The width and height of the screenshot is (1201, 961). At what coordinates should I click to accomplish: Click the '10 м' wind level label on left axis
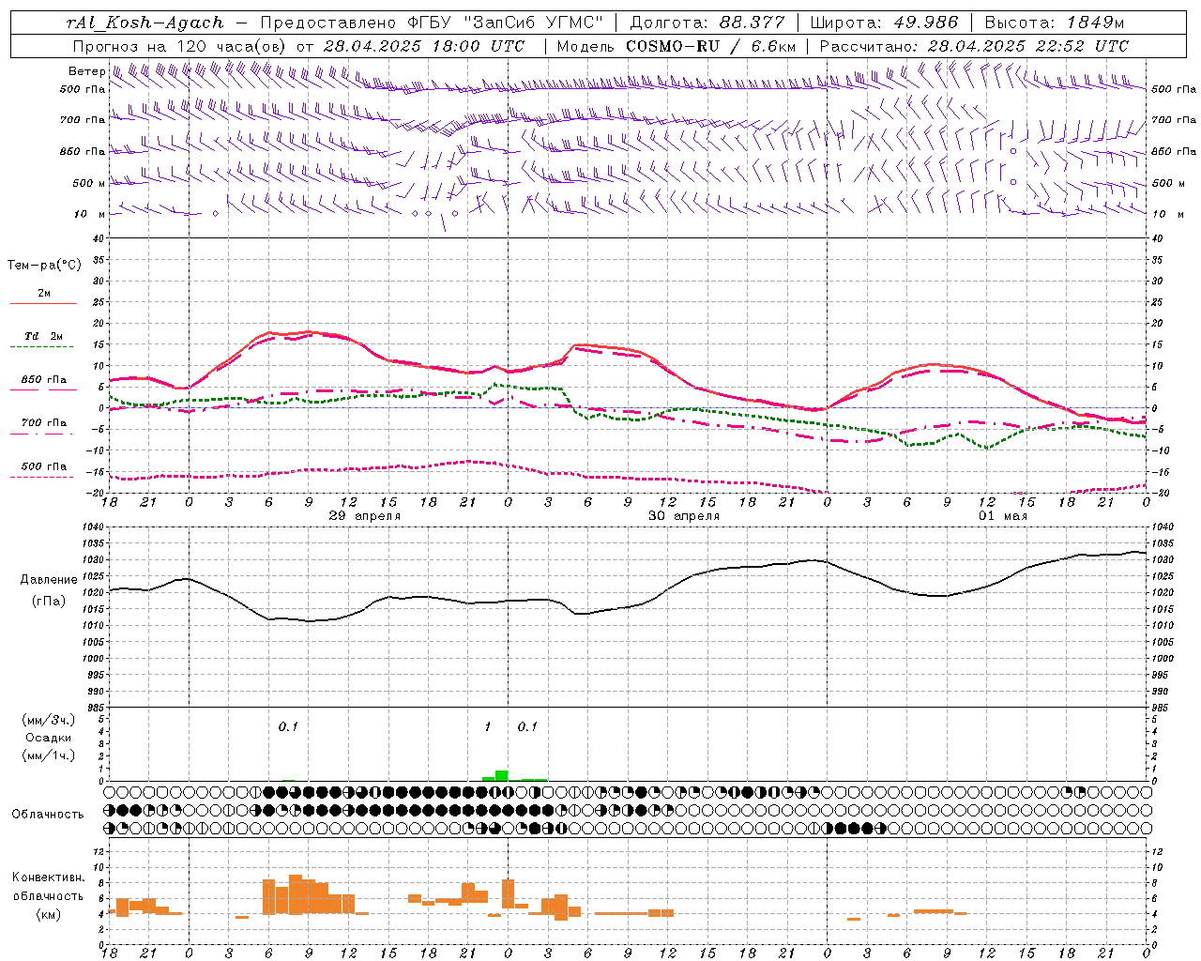90,214
